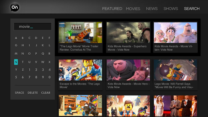Tap the M key
This screenshot has width=208, height=117.
point(16,54)
